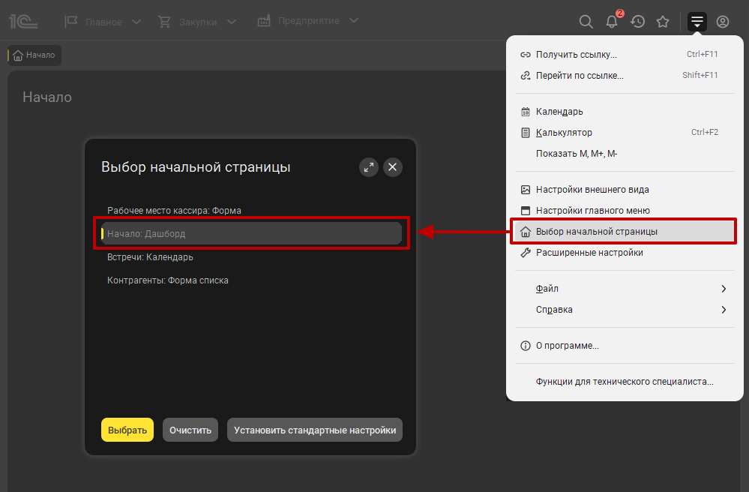This screenshot has height=492, width=749.
Task: Open Календарь from the service menu
Action: [x=625, y=112]
